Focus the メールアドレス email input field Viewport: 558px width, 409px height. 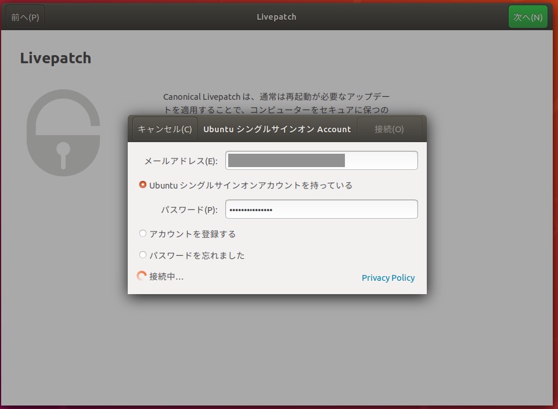pyautogui.click(x=321, y=160)
